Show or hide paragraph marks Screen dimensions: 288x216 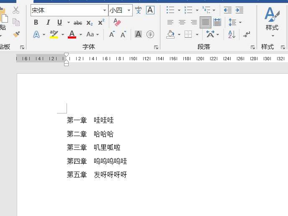[x=247, y=34]
